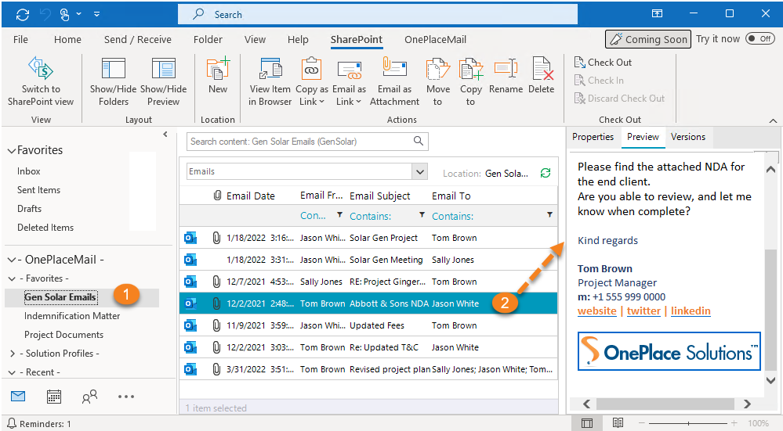Image resolution: width=783 pixels, height=431 pixels.
Task: Open Quick Access Toolbar customize dropdown
Action: point(97,14)
